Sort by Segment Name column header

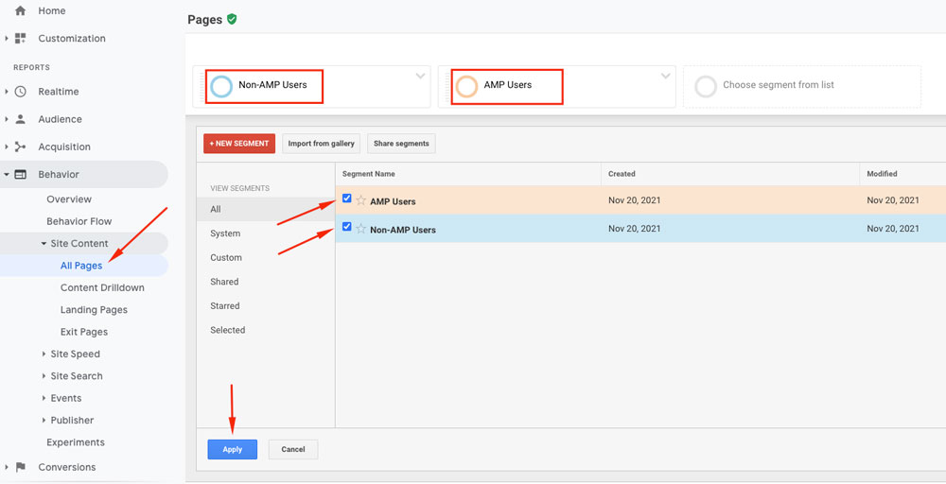point(369,174)
